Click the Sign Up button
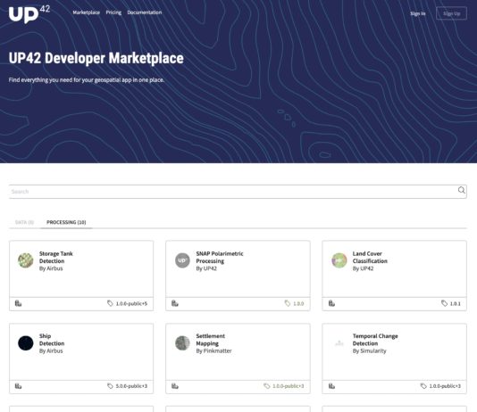Viewport: 477px width, 412px height. click(451, 13)
